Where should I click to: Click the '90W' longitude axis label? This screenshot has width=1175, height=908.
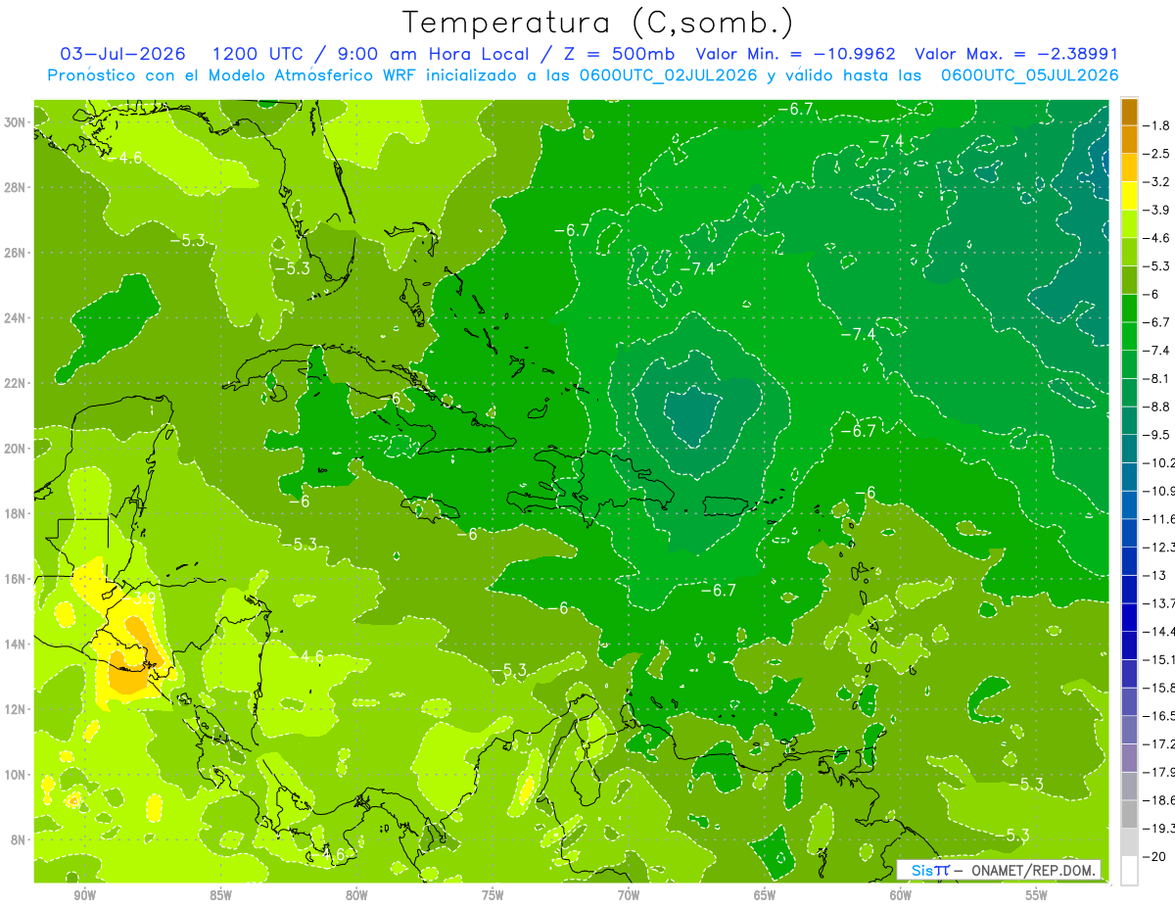[84, 895]
